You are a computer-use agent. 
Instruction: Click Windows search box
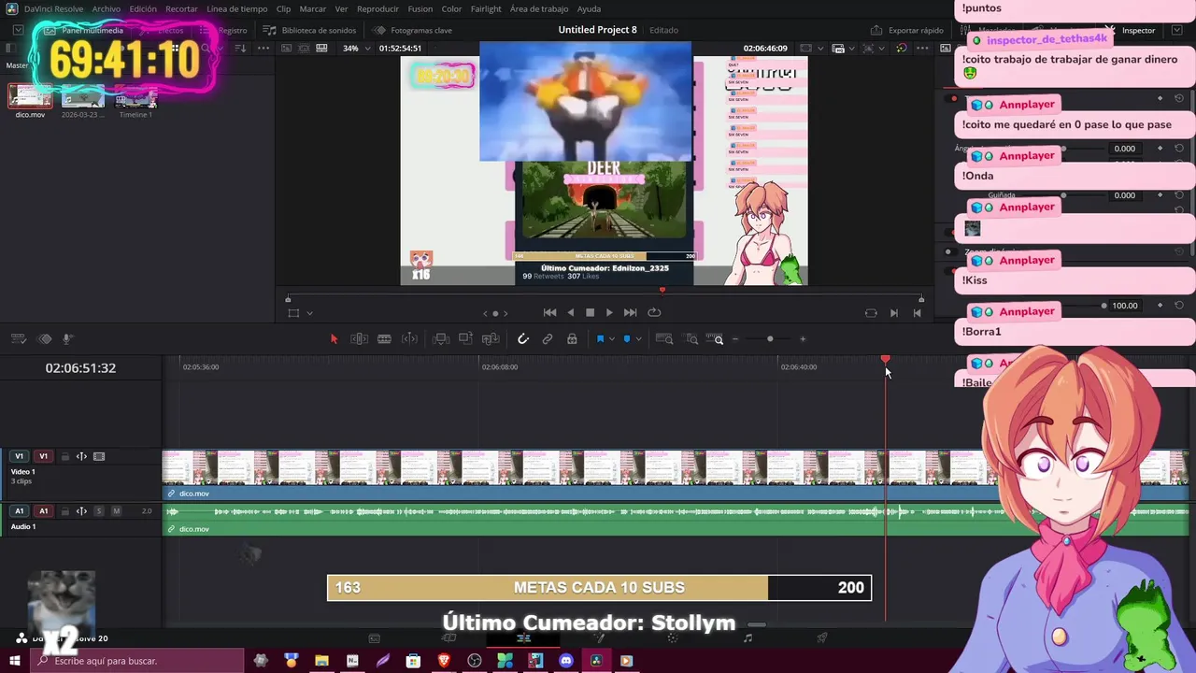coord(137,661)
